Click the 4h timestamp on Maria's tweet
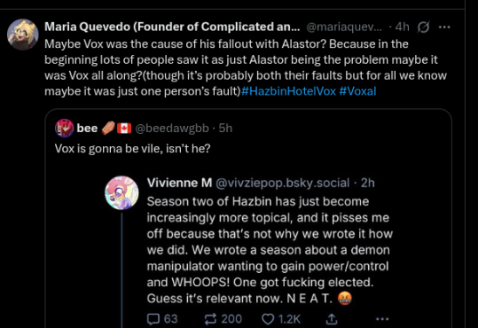The image size is (478, 328). [x=402, y=27]
